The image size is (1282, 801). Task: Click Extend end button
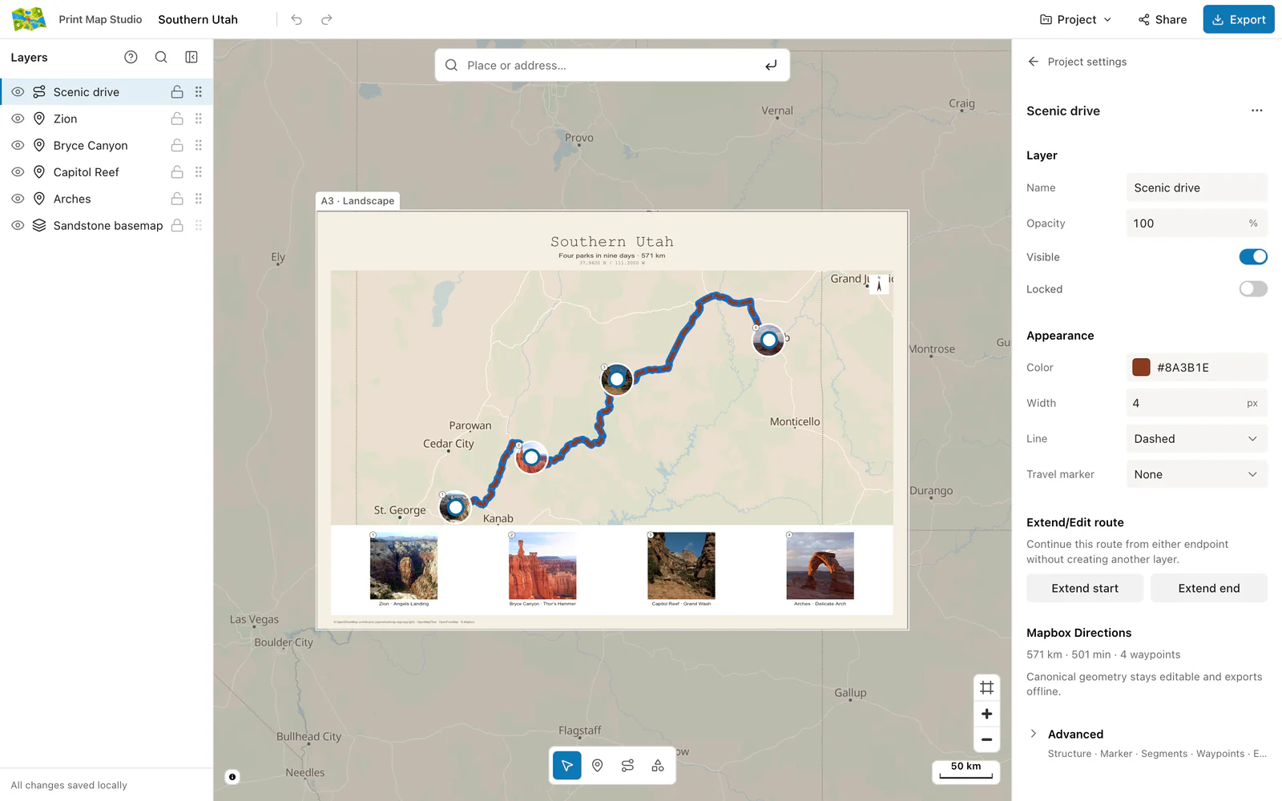[1208, 588]
